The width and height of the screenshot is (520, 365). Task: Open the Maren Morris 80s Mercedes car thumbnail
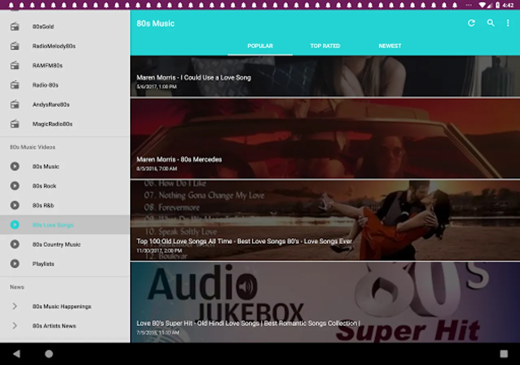[x=325, y=138]
